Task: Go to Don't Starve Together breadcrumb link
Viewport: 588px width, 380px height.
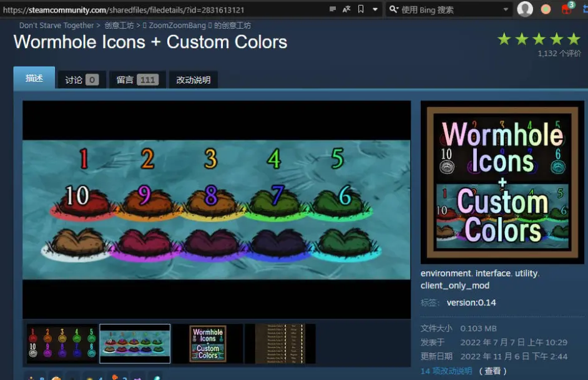Action: pyautogui.click(x=56, y=26)
